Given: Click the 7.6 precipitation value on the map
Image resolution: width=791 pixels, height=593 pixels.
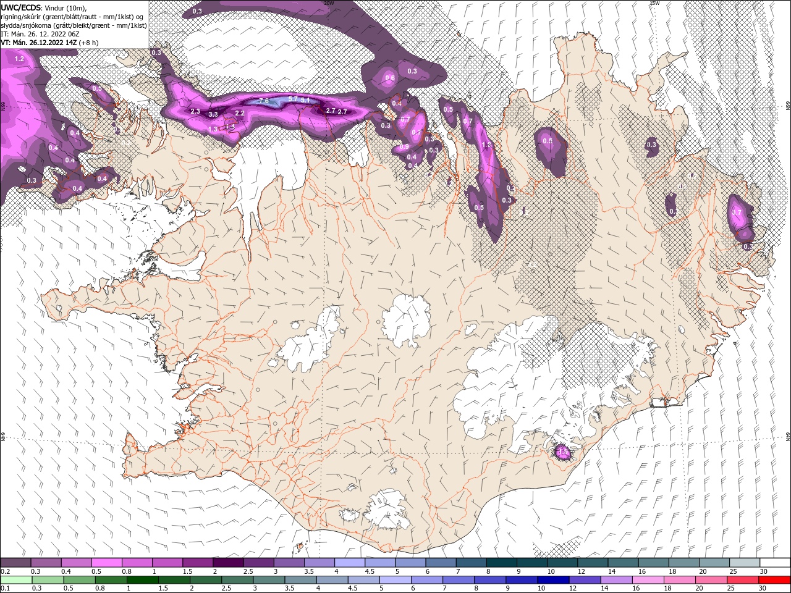Looking at the screenshot, I should click(x=264, y=101).
